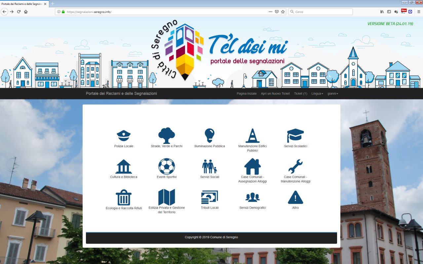Expand the Lingua language dropdown

tap(317, 94)
